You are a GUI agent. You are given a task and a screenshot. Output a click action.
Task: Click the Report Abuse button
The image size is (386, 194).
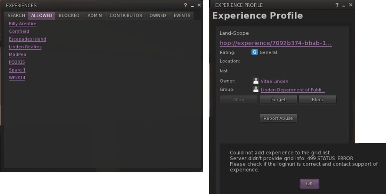[278, 118]
